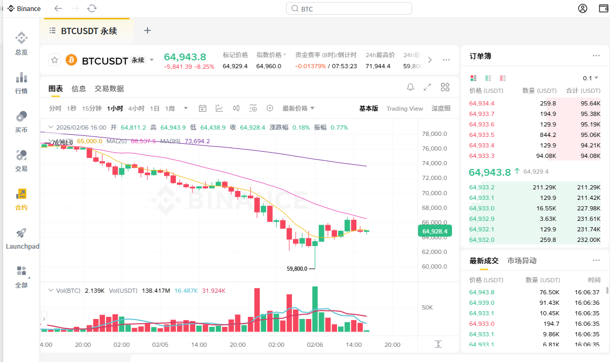Select the BTCUSDT 永续 page tab
This screenshot has width=610, height=362.
click(87, 31)
